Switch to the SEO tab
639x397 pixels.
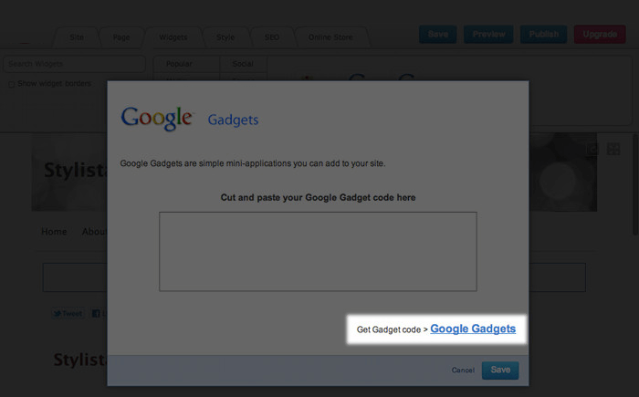(x=271, y=37)
